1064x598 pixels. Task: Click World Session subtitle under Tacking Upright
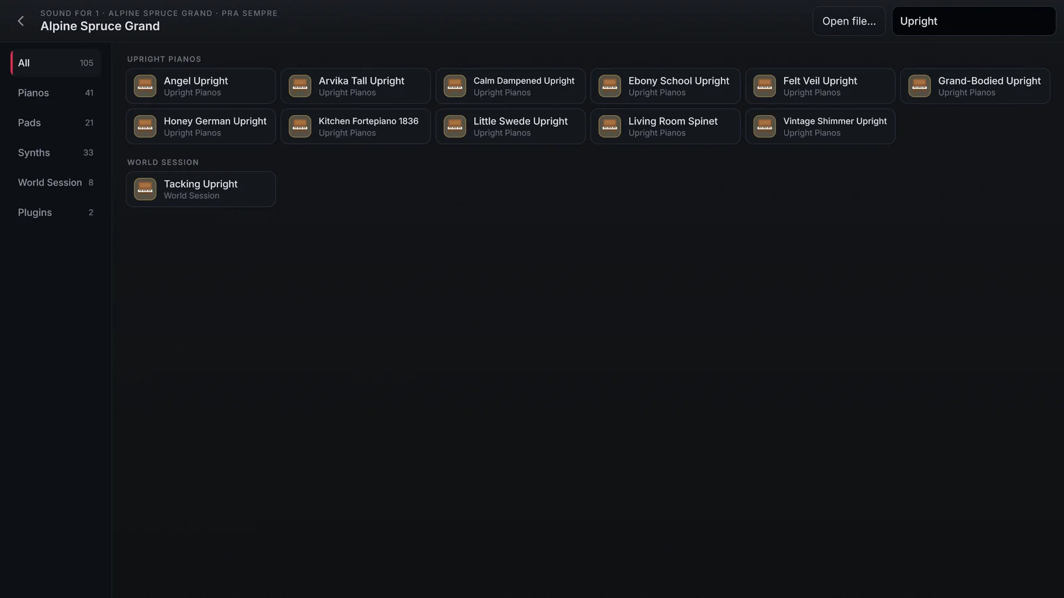point(192,195)
